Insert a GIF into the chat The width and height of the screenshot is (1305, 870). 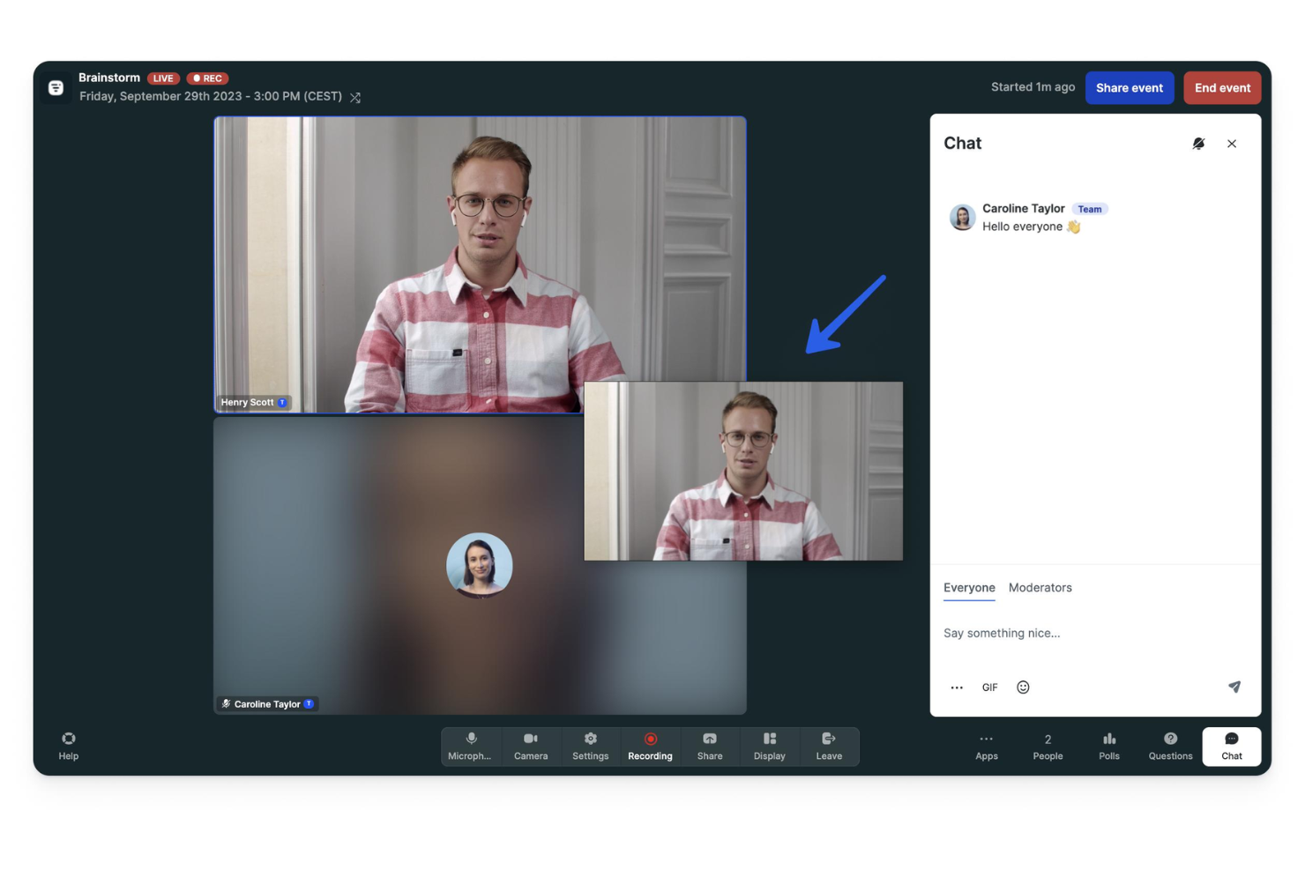coord(989,687)
